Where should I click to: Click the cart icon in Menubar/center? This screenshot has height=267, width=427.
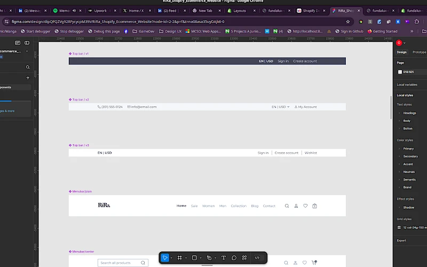coord(314,263)
